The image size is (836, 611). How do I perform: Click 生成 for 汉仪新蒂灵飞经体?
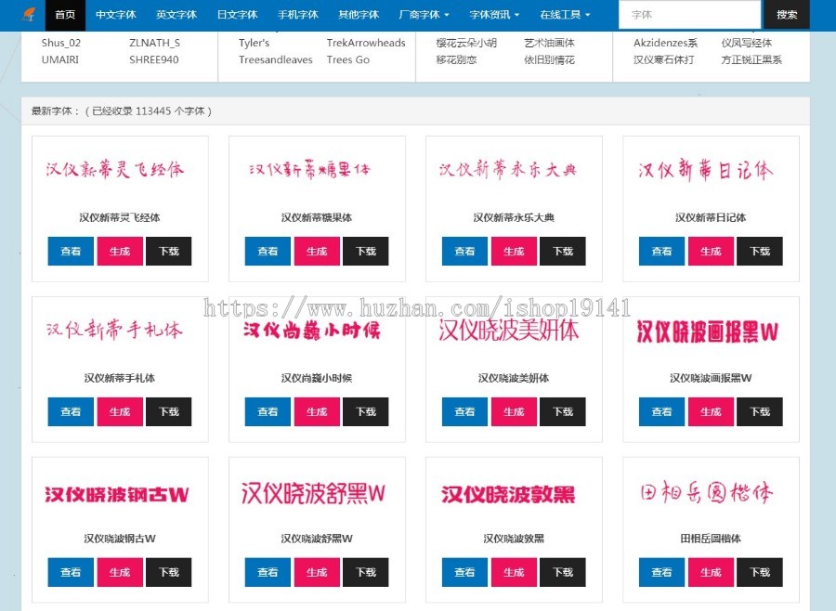click(x=120, y=251)
